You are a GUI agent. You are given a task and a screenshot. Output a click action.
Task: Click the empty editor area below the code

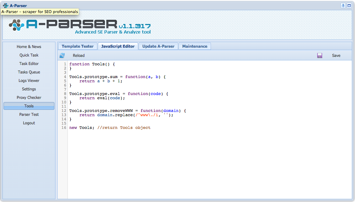click(x=209, y=164)
